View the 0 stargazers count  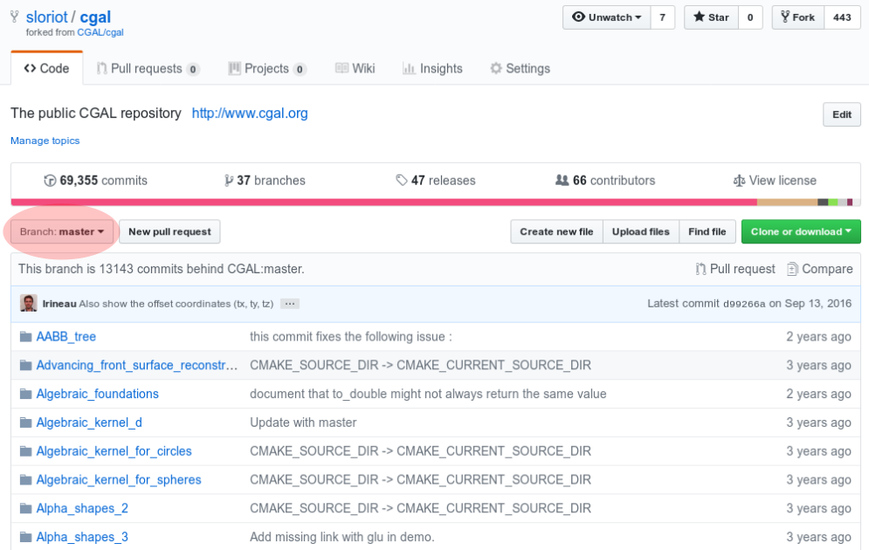point(750,17)
